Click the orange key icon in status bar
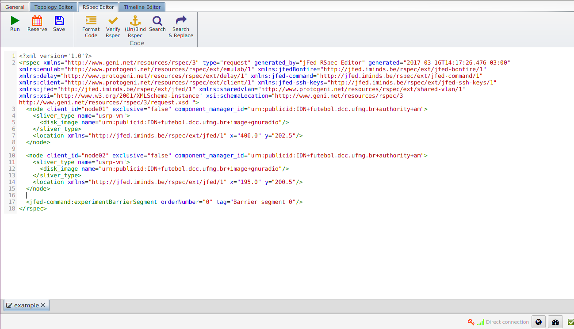 coord(471,322)
